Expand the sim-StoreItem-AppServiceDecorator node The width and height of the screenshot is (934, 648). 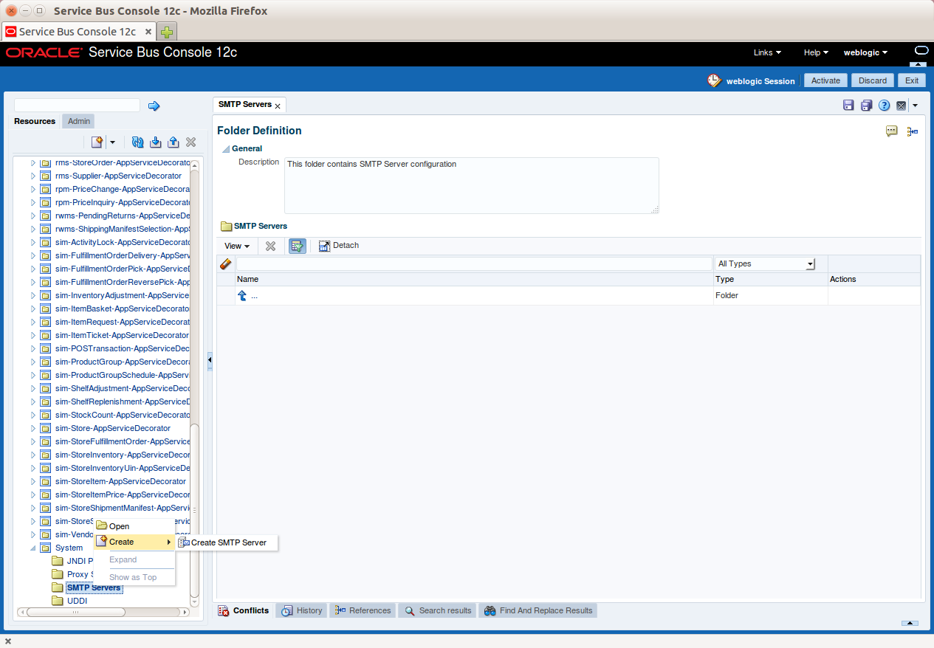pyautogui.click(x=32, y=481)
